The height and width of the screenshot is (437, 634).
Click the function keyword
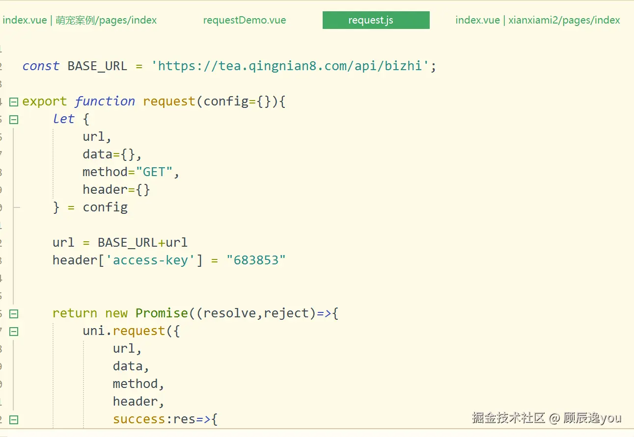pos(105,101)
